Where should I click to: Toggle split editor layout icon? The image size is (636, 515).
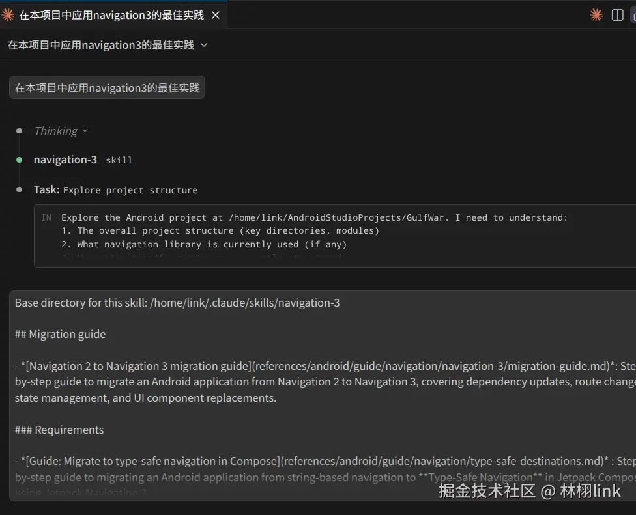point(617,15)
